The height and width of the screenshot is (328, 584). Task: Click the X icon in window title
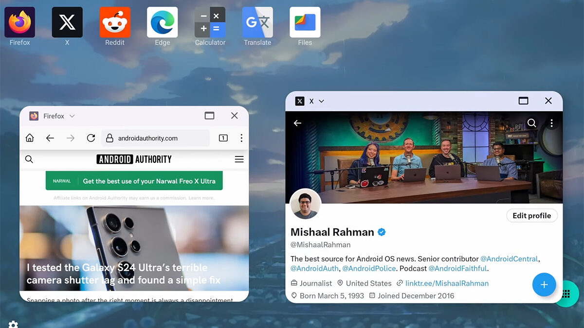300,101
